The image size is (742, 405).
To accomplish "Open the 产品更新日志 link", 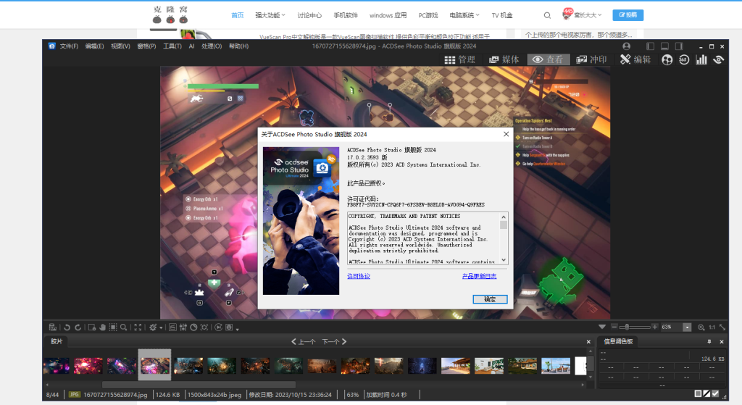I will (x=480, y=276).
